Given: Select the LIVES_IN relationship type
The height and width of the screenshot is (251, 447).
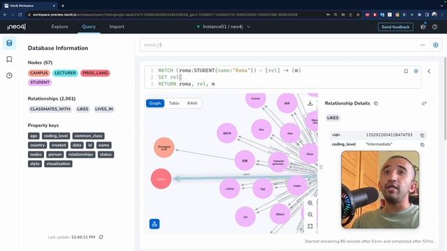Looking at the screenshot, I should point(104,109).
